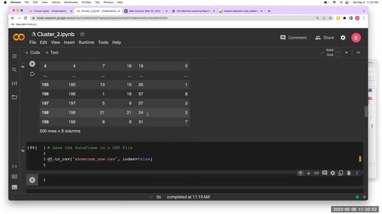Switch to Cluster.ipynb browser tab
382x214 pixels.
(x=50, y=11)
